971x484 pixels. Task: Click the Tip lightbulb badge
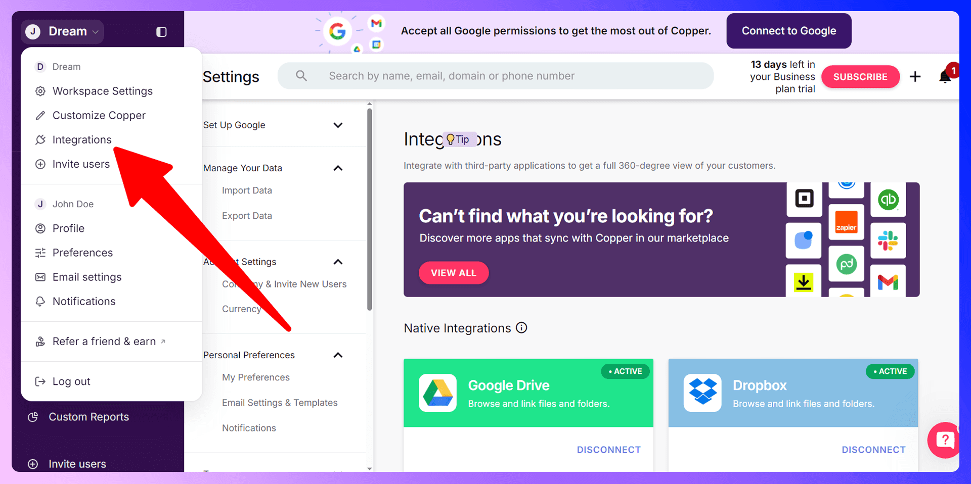[459, 139]
